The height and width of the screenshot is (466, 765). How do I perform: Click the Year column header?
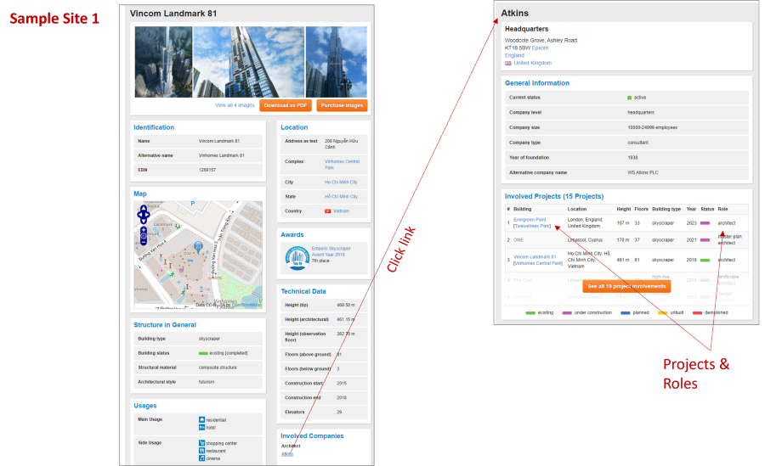click(x=691, y=209)
